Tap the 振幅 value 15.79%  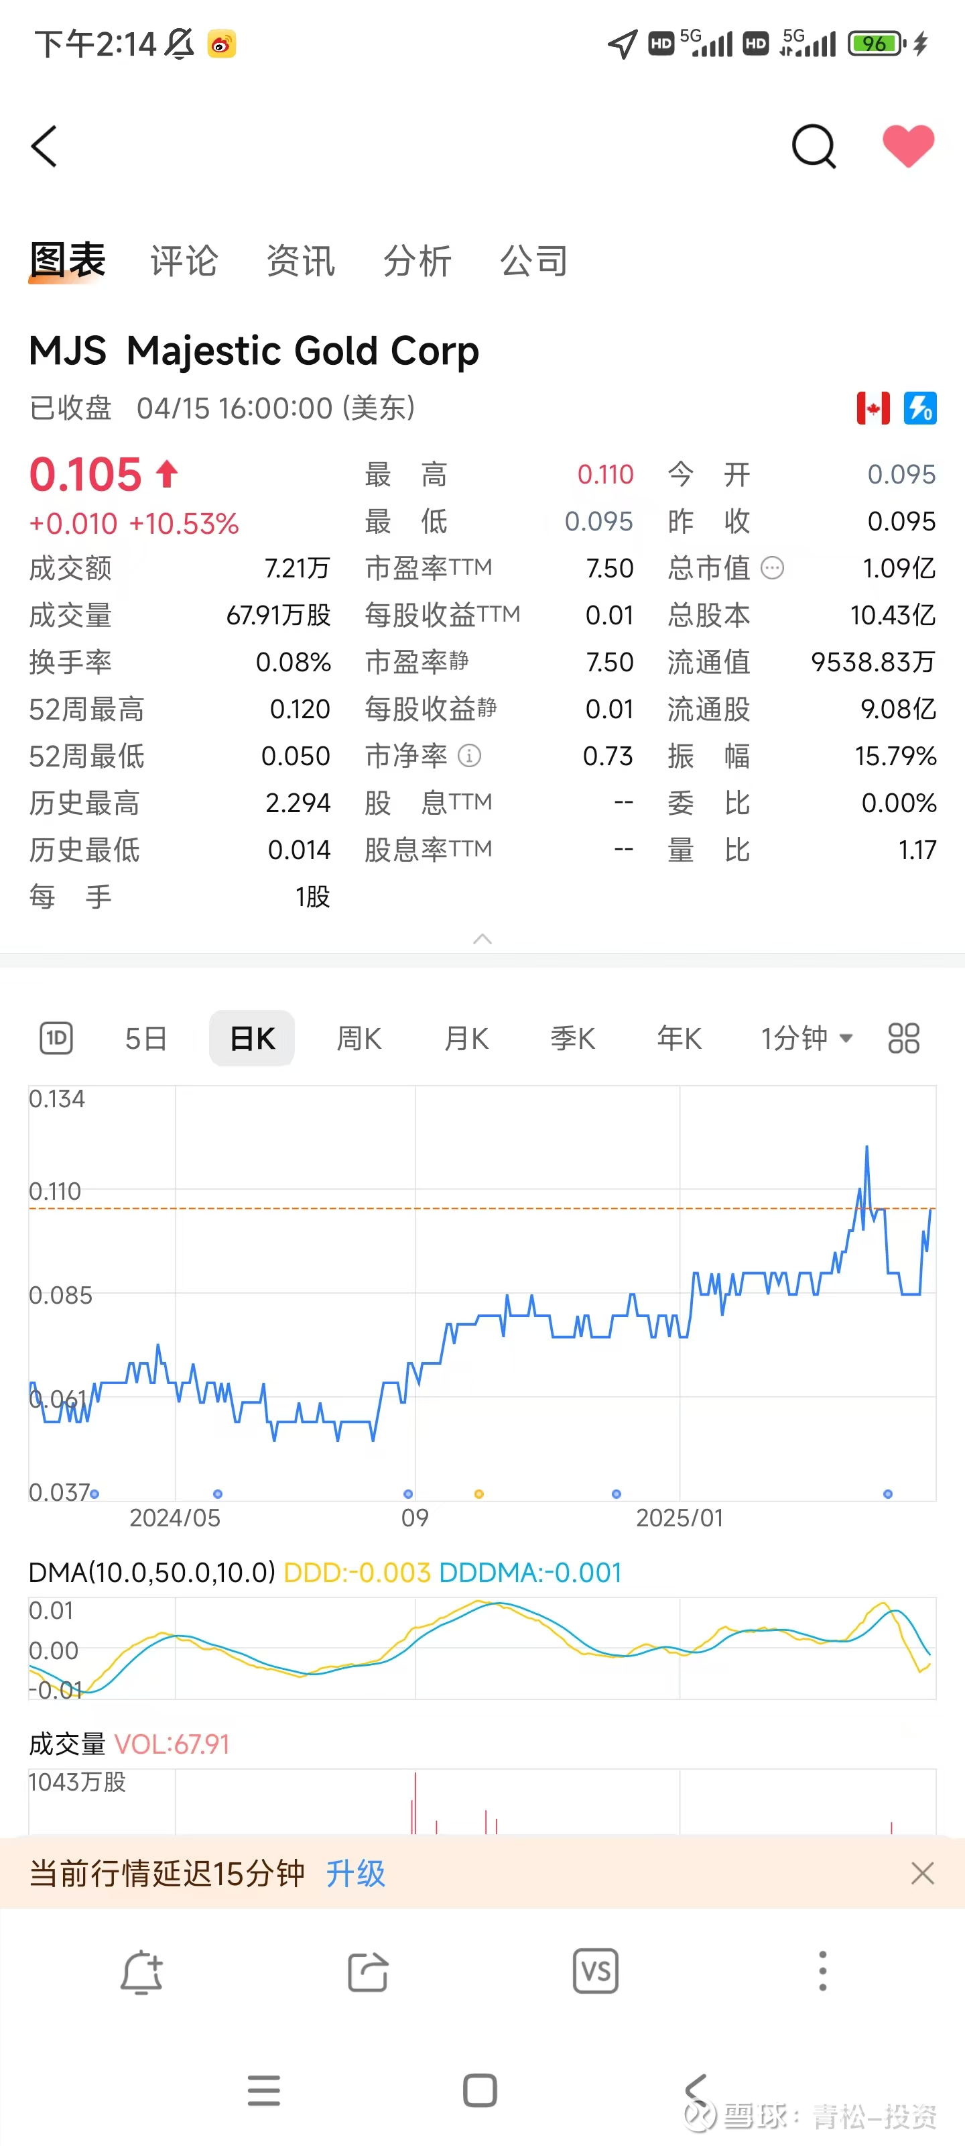(x=895, y=756)
